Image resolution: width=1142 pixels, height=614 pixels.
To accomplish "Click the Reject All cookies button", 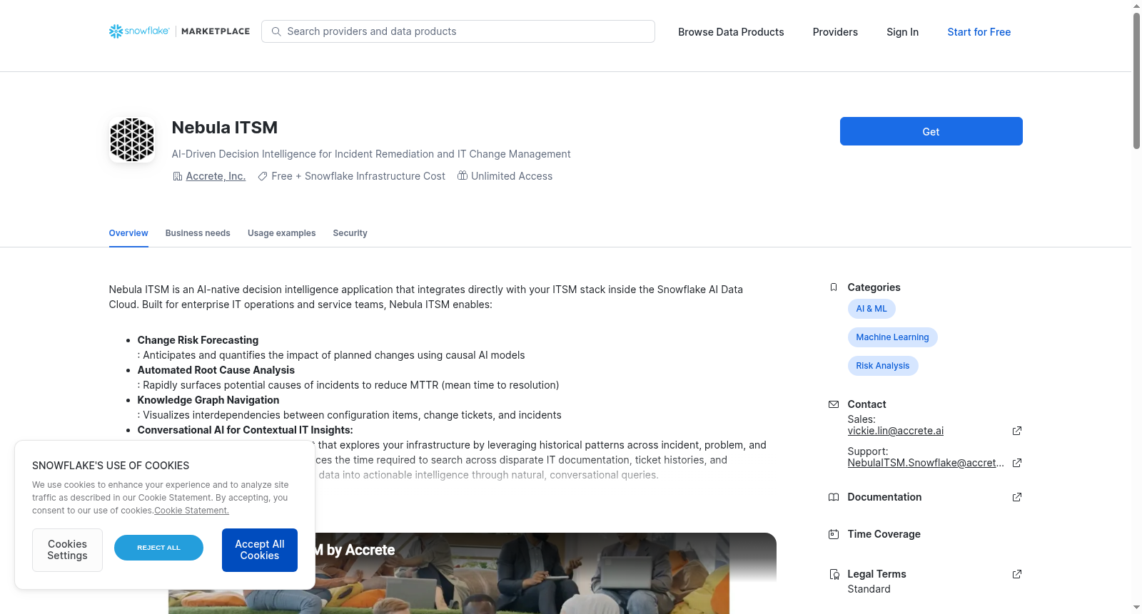I will (x=158, y=548).
